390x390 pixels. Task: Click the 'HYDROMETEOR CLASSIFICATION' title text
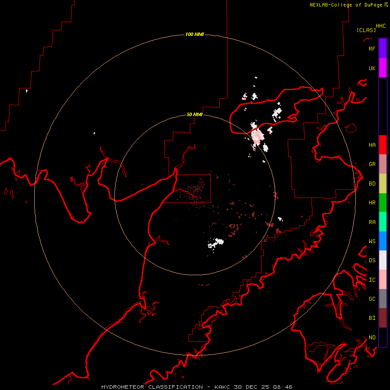pos(152,387)
